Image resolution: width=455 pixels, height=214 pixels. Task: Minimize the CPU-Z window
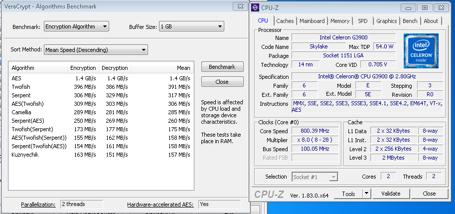pyautogui.click(x=408, y=8)
